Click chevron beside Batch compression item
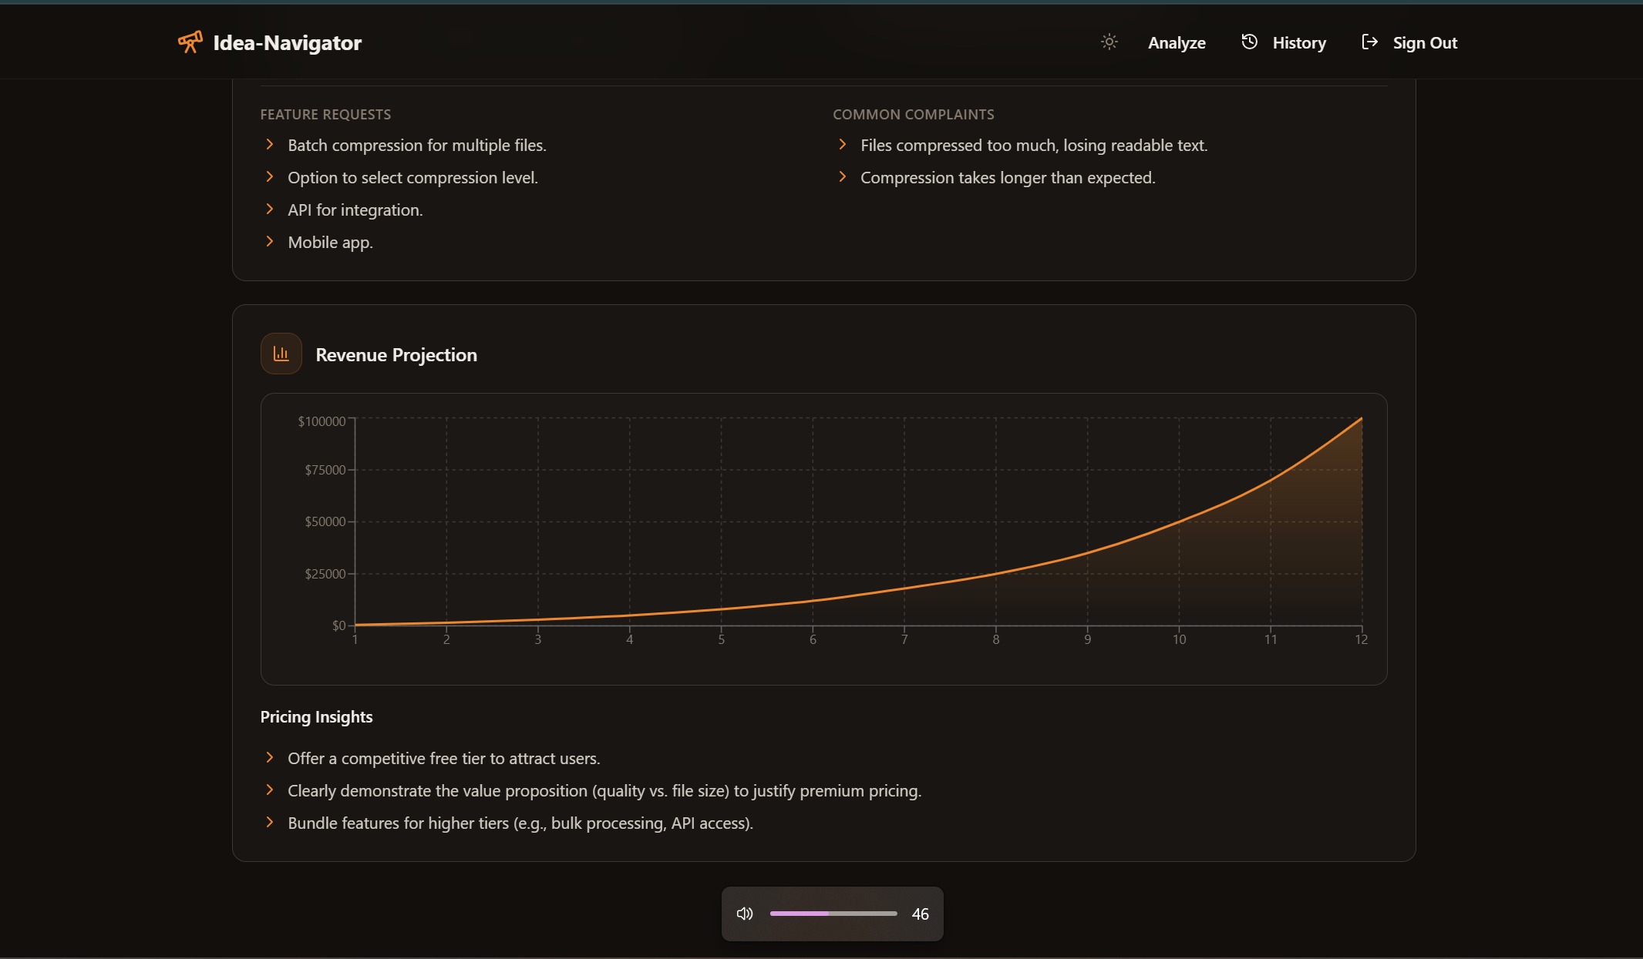Viewport: 1643px width, 959px height. (x=270, y=144)
